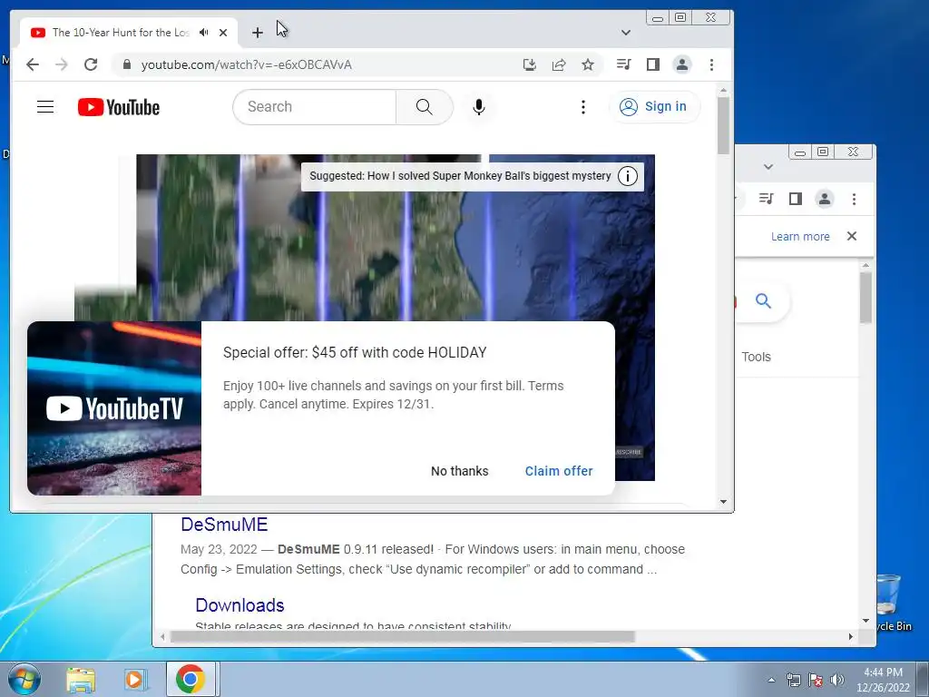Open the volume speaker tray icon
Screen dimensions: 929x697
837,680
